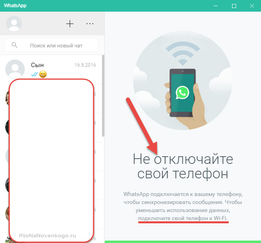
Task: Maximize the WhatsApp window
Action: click(234, 6)
